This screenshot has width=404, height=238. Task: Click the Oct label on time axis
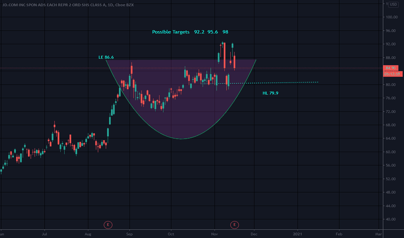tap(171, 234)
